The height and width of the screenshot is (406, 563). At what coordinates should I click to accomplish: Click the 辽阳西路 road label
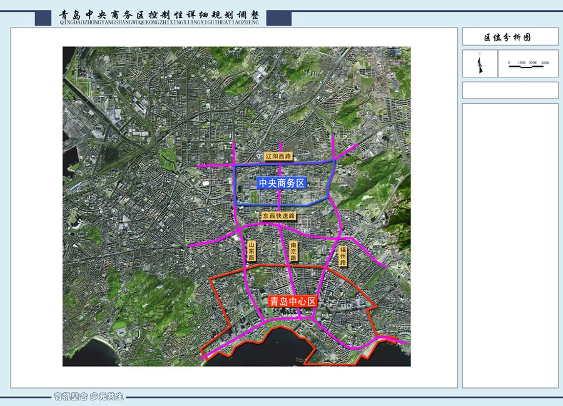tap(279, 157)
